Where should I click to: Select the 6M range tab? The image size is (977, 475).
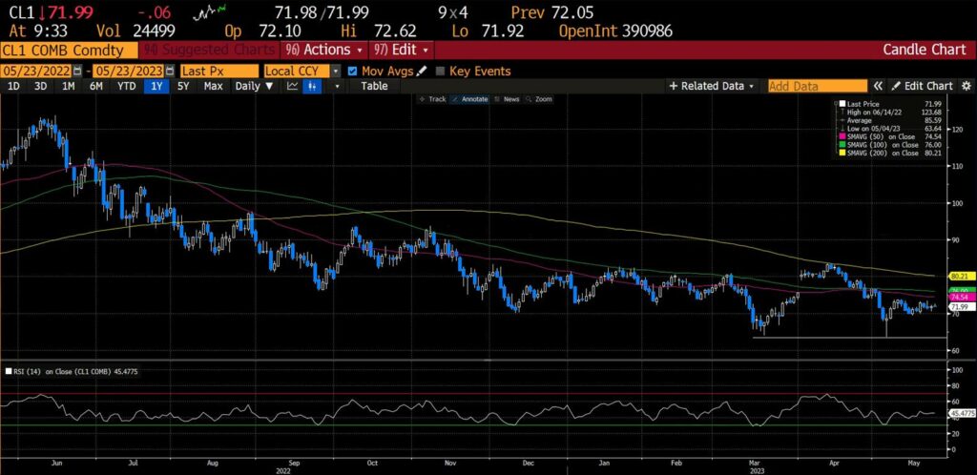(96, 87)
